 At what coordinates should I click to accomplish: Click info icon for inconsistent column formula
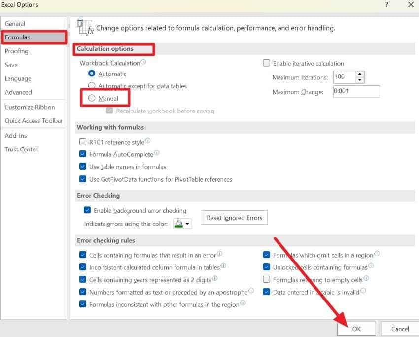tap(223, 265)
